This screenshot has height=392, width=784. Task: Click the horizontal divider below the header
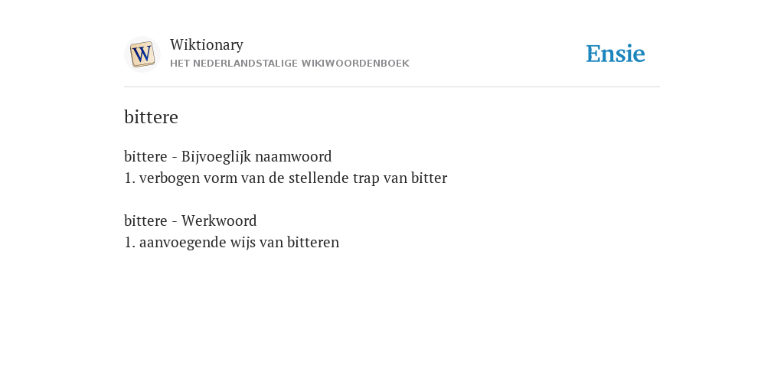392,87
